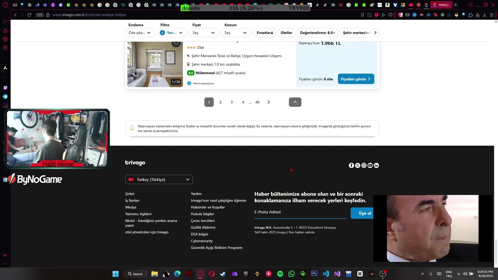Open Discord from the taskbar
The height and width of the screenshot is (280, 498).
(234, 274)
